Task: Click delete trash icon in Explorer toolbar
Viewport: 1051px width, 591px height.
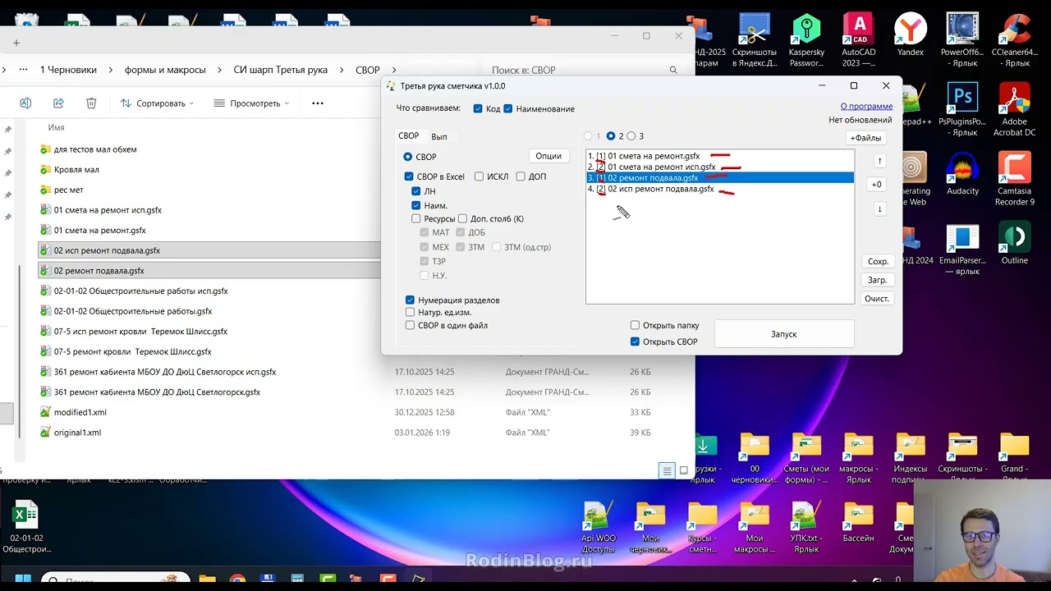Action: coord(91,103)
